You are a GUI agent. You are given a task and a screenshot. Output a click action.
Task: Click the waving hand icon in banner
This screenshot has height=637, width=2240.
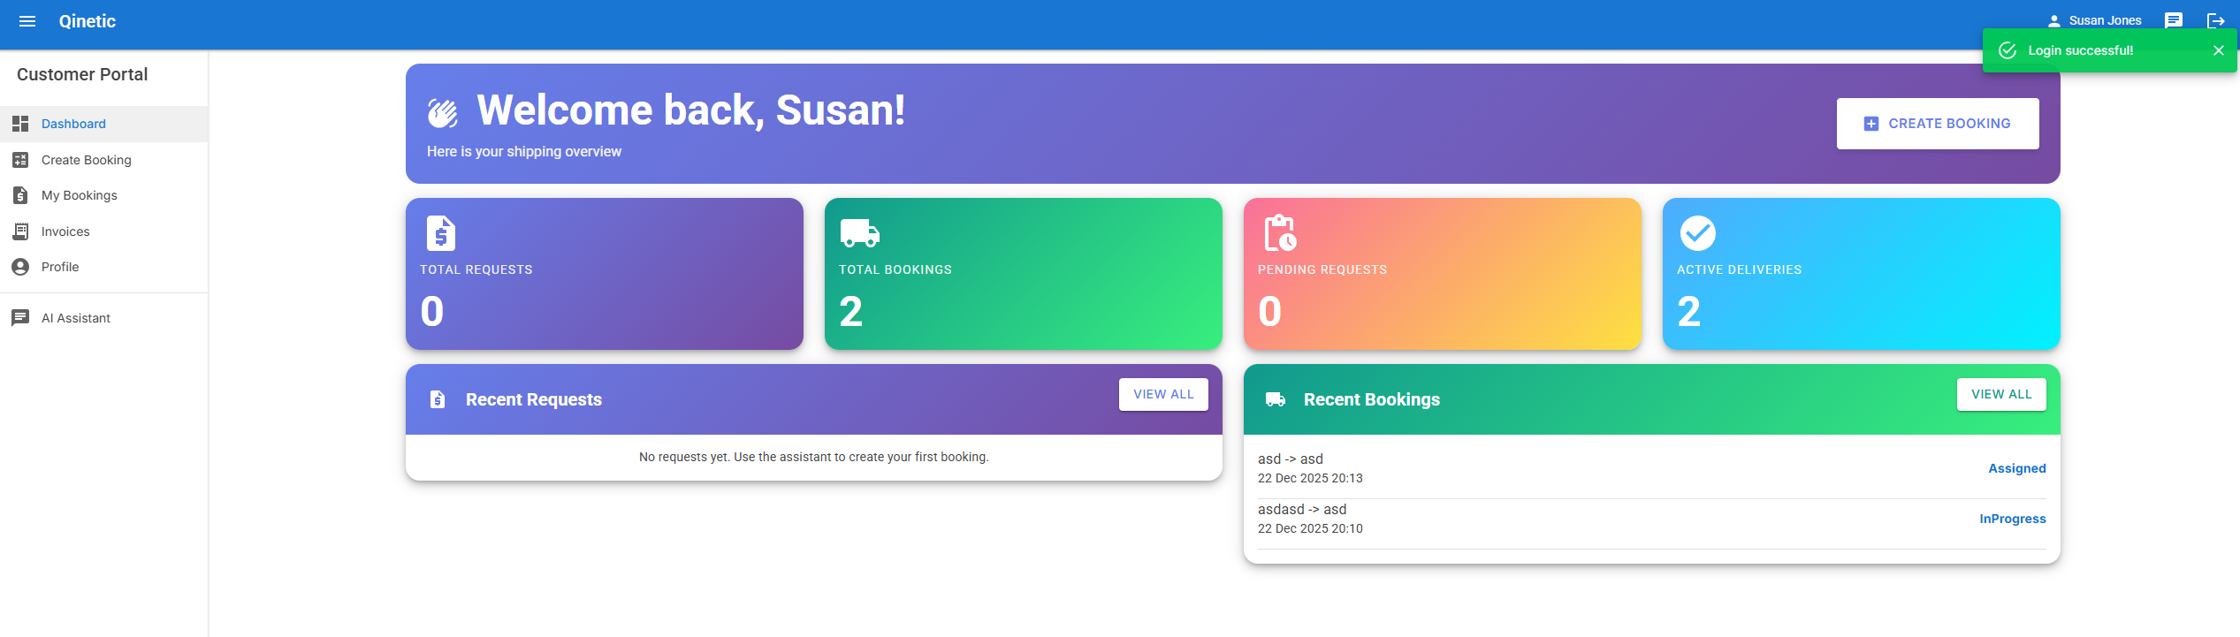[443, 112]
